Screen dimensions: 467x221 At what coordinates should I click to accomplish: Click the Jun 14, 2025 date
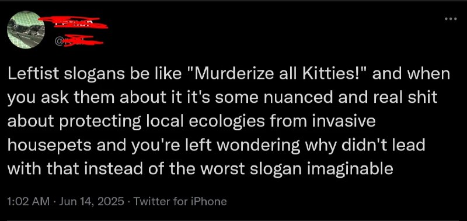[x=92, y=202]
